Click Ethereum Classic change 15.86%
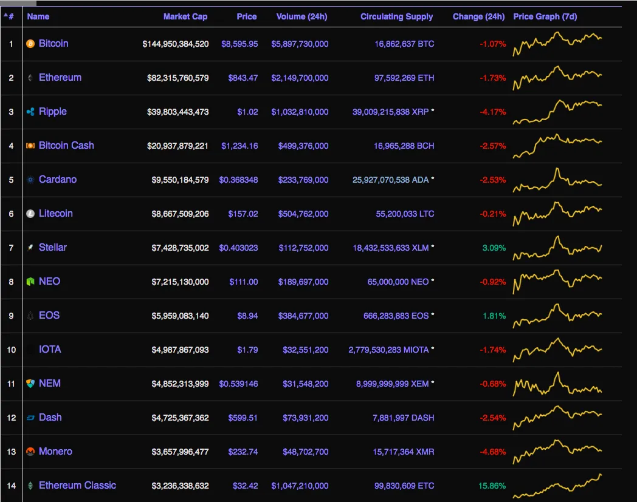 pyautogui.click(x=492, y=486)
